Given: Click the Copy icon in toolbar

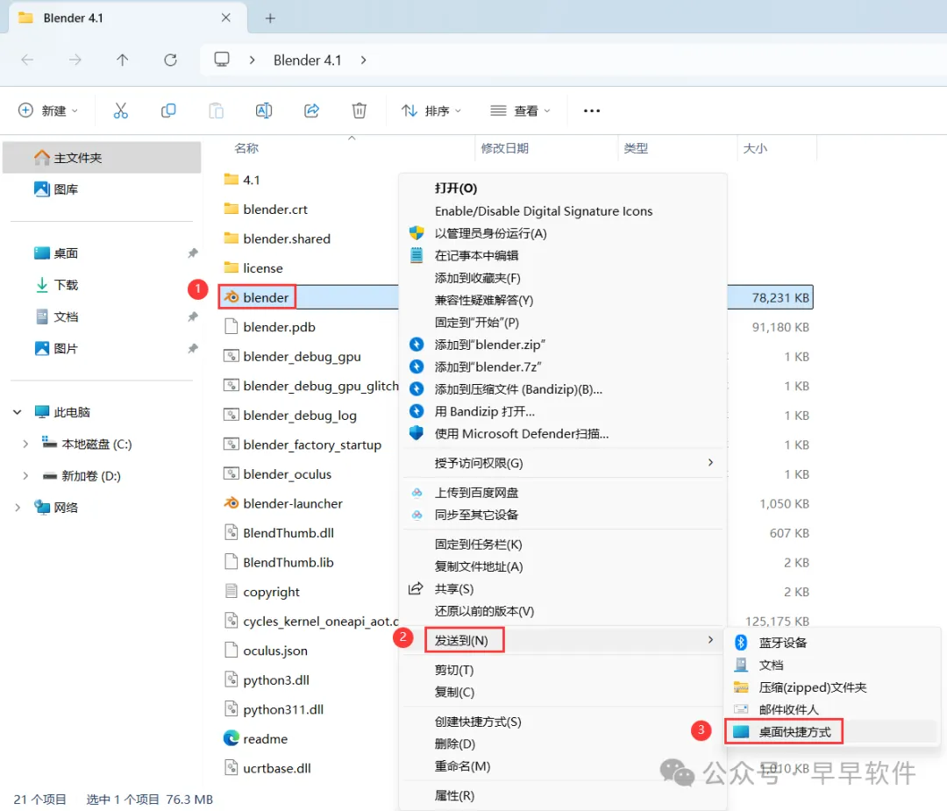Looking at the screenshot, I should [168, 110].
